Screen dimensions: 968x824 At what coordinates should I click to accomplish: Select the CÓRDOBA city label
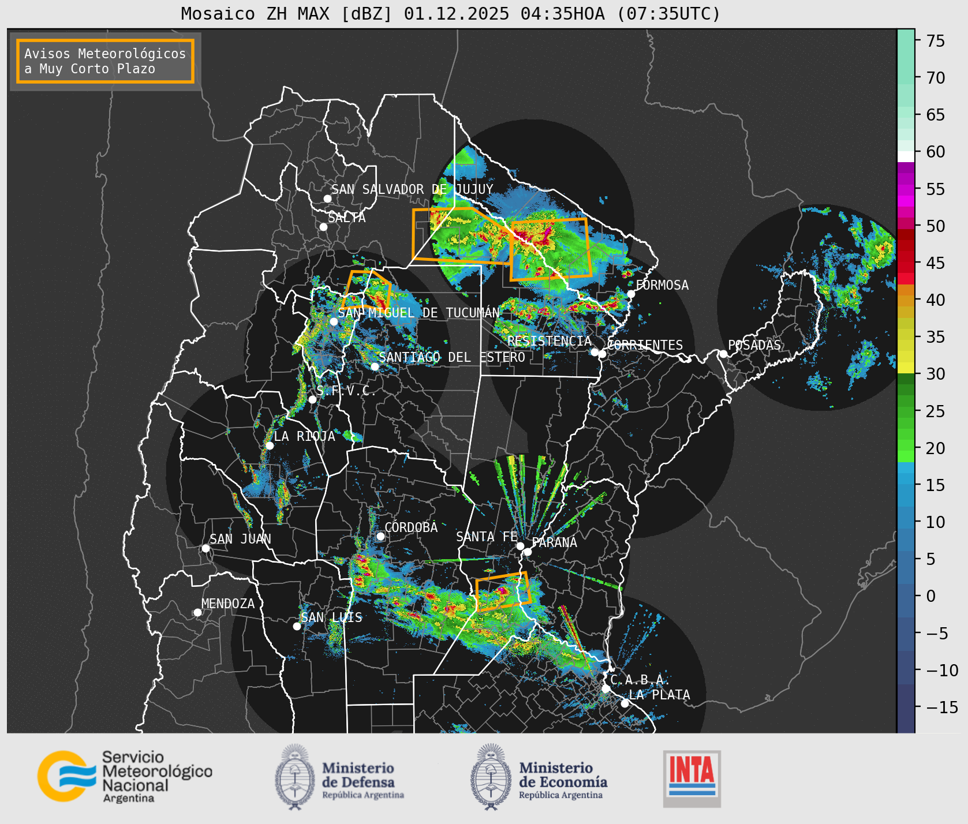tap(411, 527)
